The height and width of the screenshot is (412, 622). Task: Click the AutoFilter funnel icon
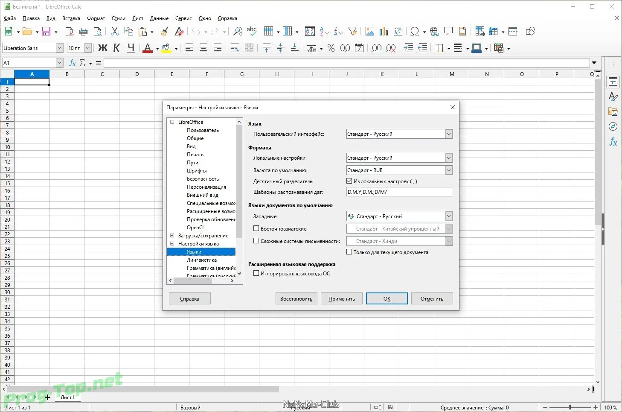(x=352, y=31)
